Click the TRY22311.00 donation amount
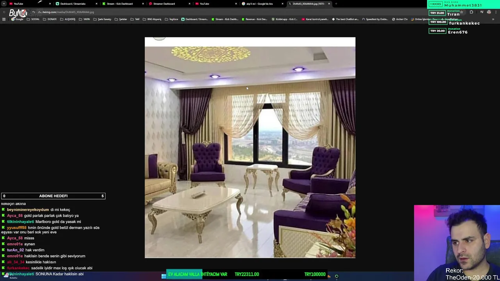 pyautogui.click(x=247, y=274)
